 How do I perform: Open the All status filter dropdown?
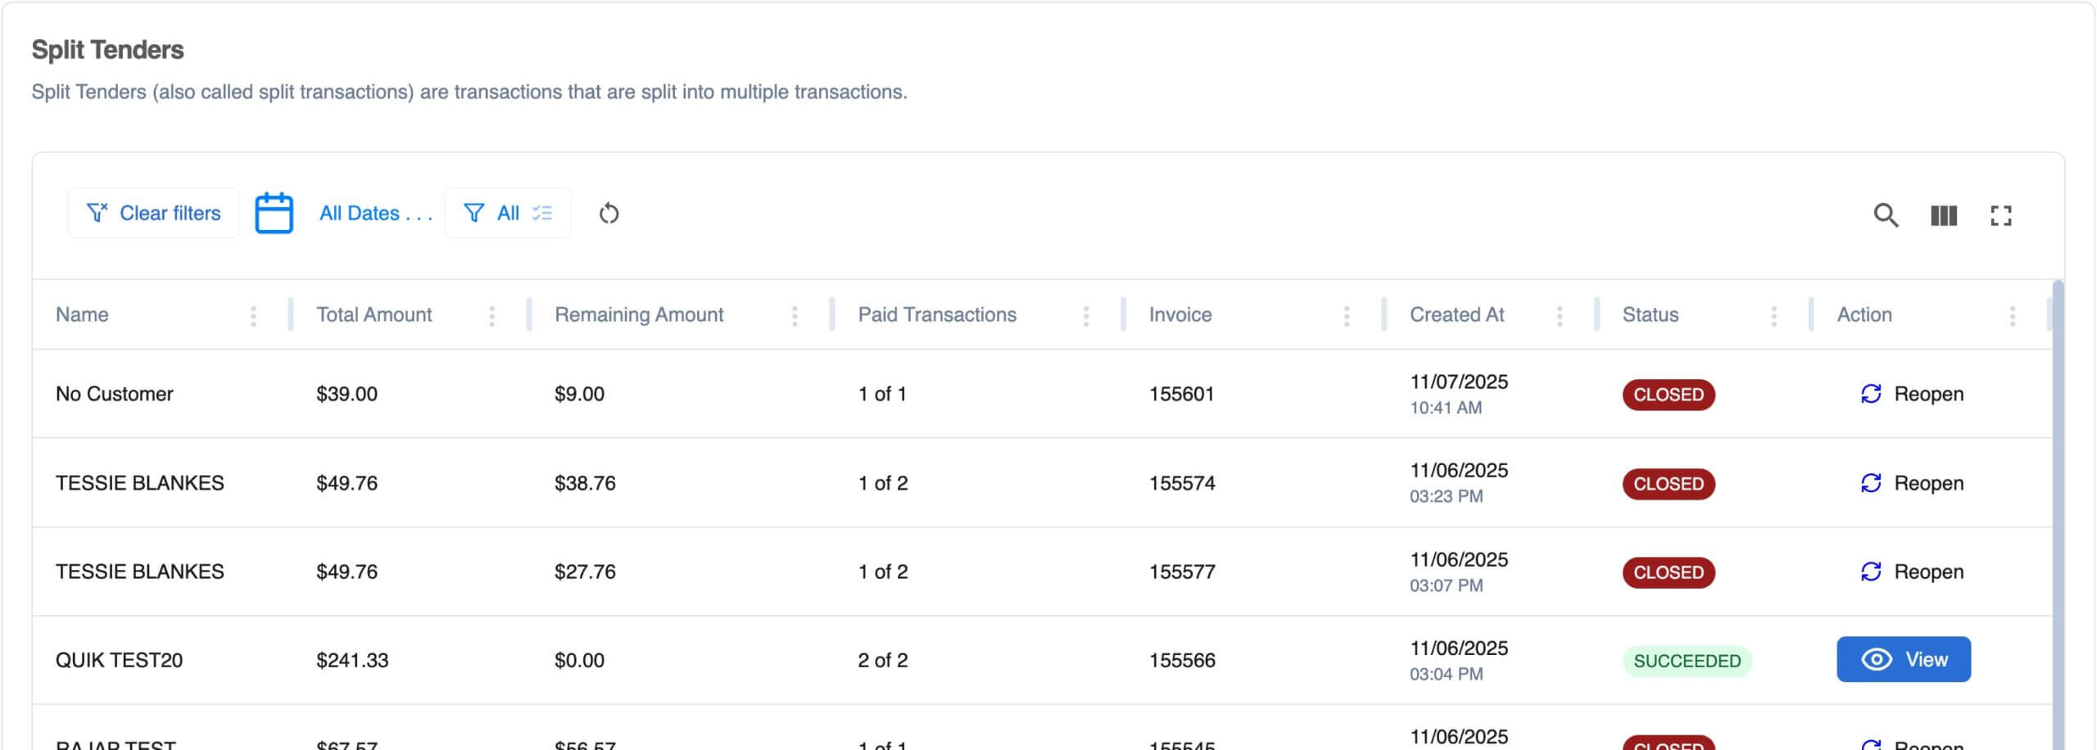pyautogui.click(x=508, y=214)
